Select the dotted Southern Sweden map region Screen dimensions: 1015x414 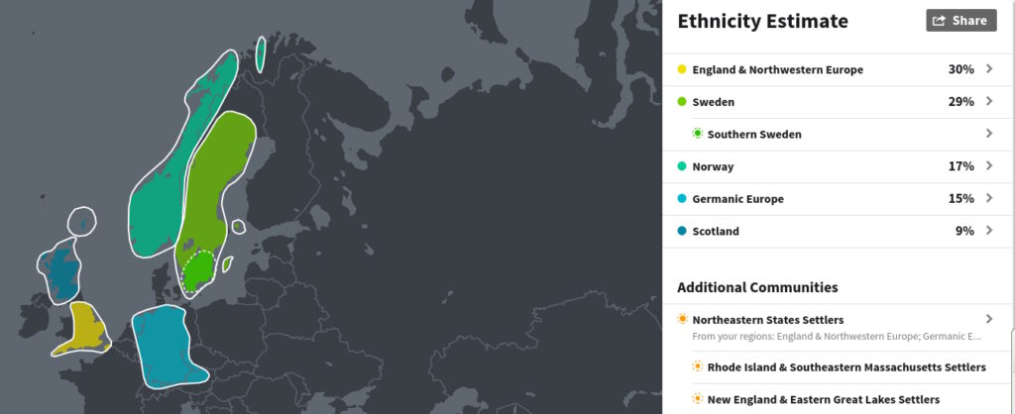point(198,270)
